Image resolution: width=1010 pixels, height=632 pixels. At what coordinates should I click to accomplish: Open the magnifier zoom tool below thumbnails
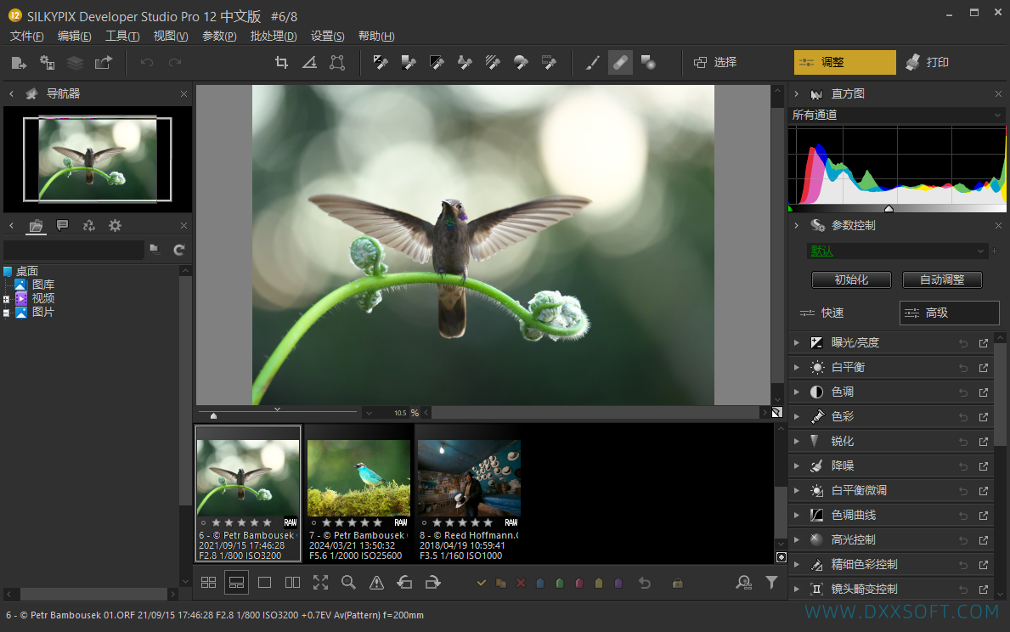tap(348, 583)
